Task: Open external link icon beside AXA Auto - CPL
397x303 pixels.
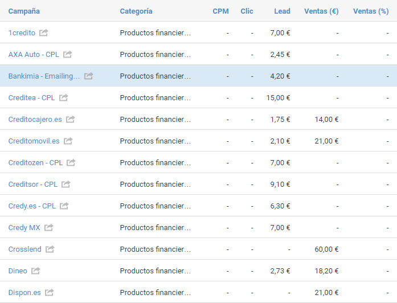Action: click(67, 54)
